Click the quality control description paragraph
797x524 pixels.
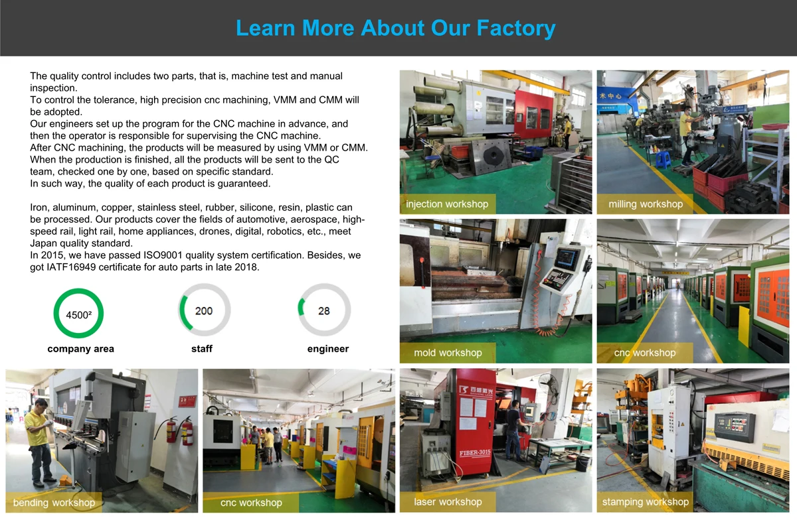click(x=198, y=129)
